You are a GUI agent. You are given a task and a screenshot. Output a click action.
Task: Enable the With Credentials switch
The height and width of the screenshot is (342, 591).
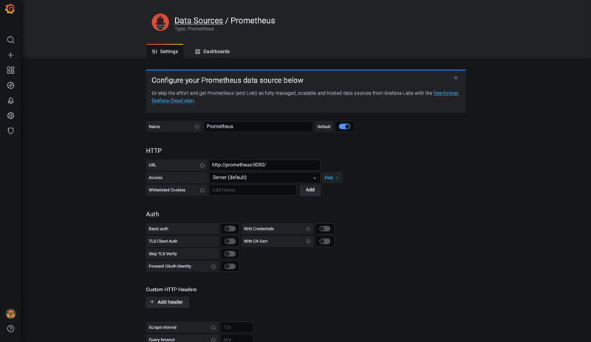click(324, 229)
